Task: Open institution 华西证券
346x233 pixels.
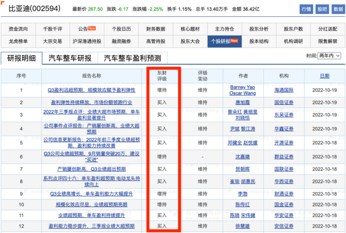Action: pos(284,182)
